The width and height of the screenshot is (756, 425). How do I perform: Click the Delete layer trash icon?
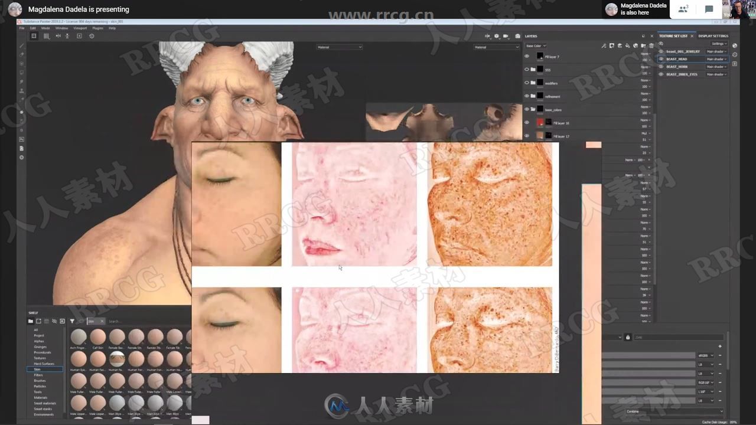pyautogui.click(x=651, y=46)
